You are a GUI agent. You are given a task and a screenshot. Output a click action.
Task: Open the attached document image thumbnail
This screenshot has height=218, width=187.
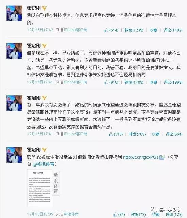coord(40,188)
